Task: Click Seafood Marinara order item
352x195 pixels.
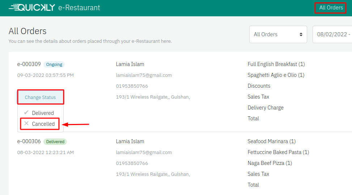Action: tap(271, 141)
